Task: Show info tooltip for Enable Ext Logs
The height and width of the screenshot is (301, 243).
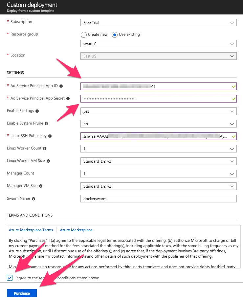Action: pos(37,111)
